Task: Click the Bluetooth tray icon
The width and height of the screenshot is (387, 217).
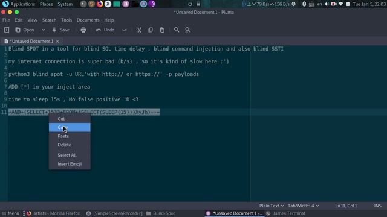Action: 304,4
